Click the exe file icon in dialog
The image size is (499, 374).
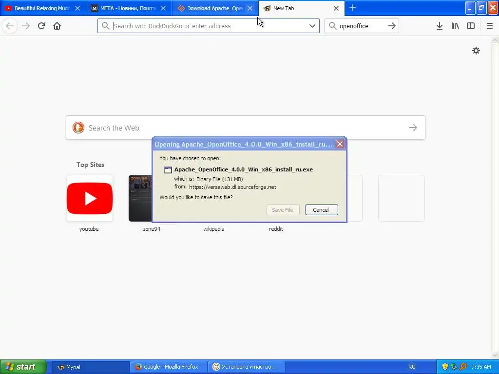click(x=168, y=170)
